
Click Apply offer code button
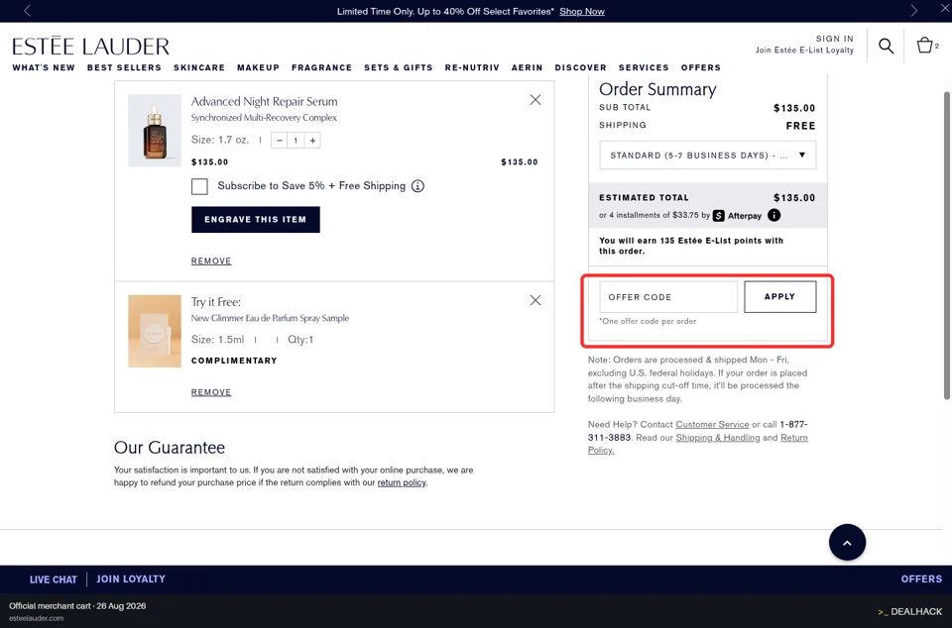pos(780,296)
